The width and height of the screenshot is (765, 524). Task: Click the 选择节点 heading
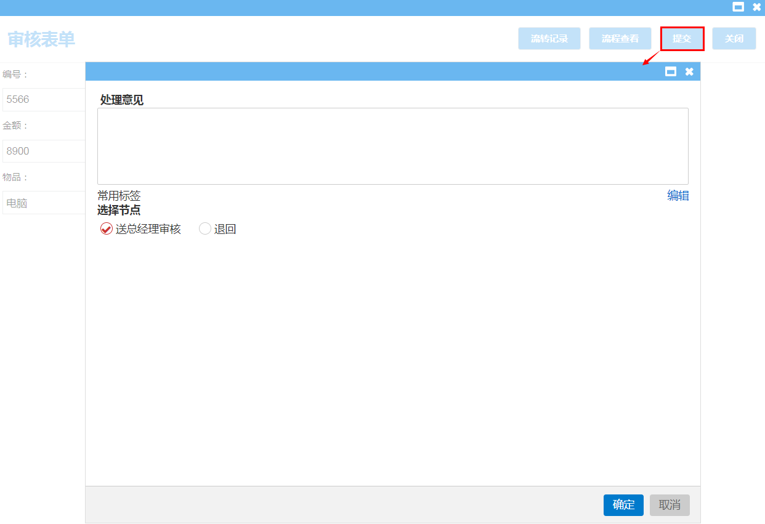click(x=119, y=210)
